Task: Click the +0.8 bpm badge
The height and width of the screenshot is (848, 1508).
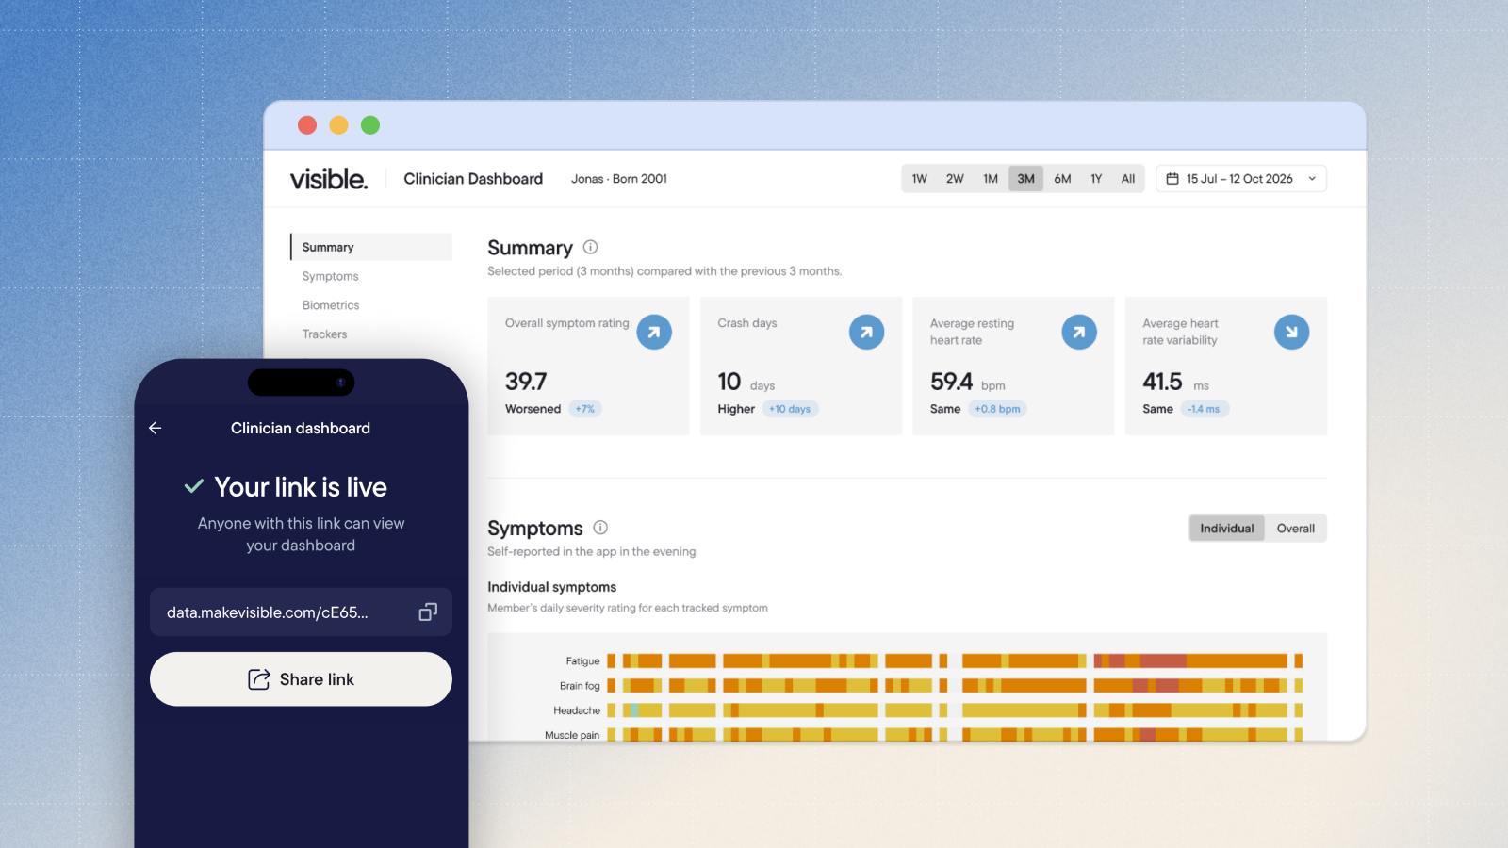Action: click(997, 409)
